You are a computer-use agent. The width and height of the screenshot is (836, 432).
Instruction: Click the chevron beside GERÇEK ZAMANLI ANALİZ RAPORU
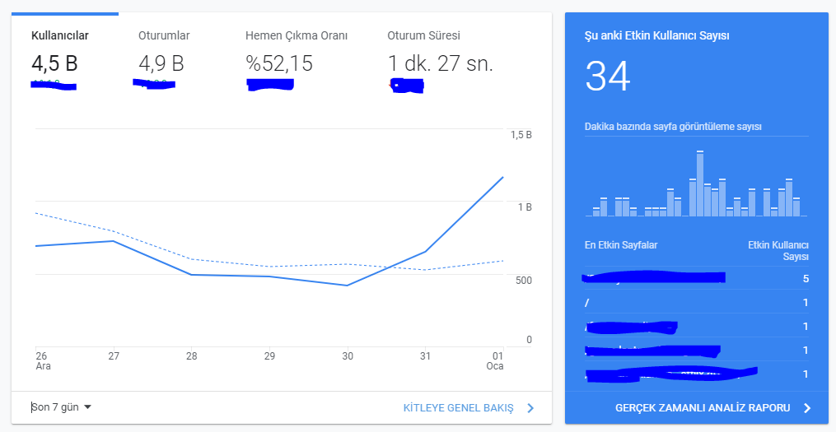coord(807,408)
